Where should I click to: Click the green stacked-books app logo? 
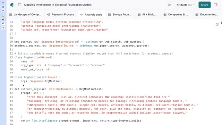click(x=12, y=5)
